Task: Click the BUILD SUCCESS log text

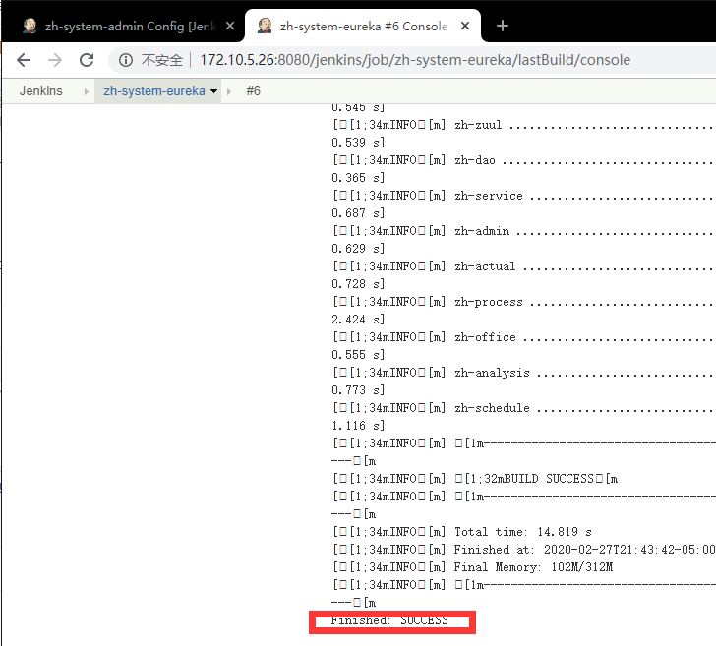Action: [547, 479]
